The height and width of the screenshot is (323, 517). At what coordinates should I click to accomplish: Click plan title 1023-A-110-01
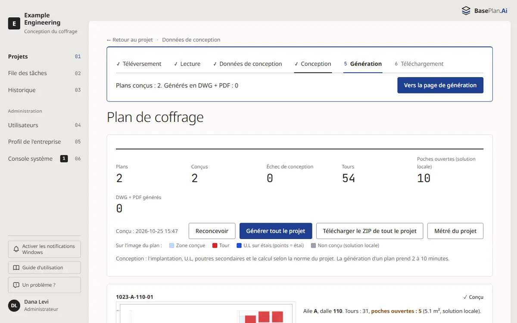tap(134, 297)
